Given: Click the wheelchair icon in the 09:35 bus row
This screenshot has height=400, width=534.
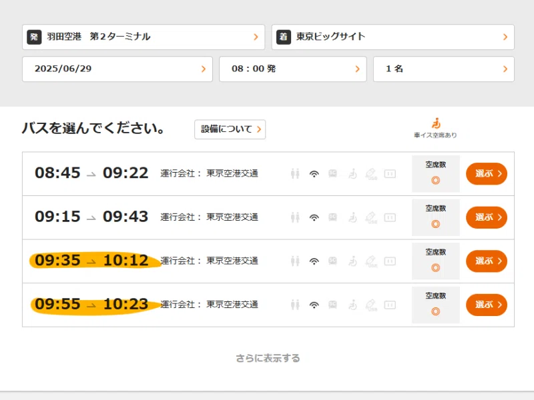Looking at the screenshot, I should coord(352,261).
